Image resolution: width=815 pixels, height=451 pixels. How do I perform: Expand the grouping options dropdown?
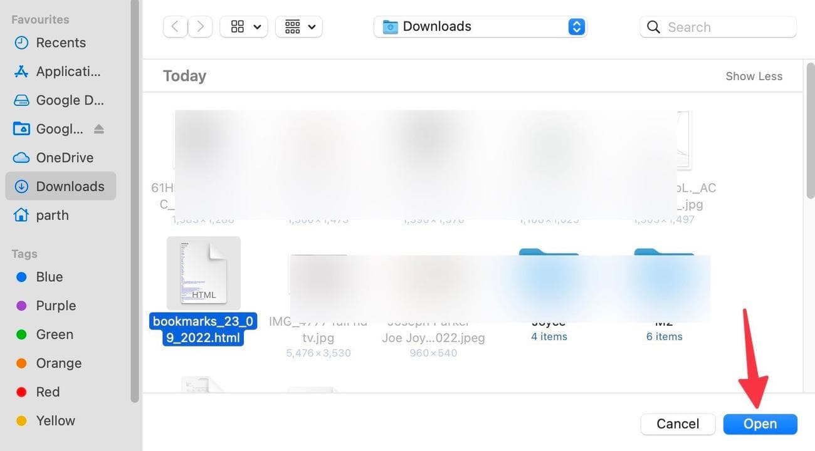point(299,27)
